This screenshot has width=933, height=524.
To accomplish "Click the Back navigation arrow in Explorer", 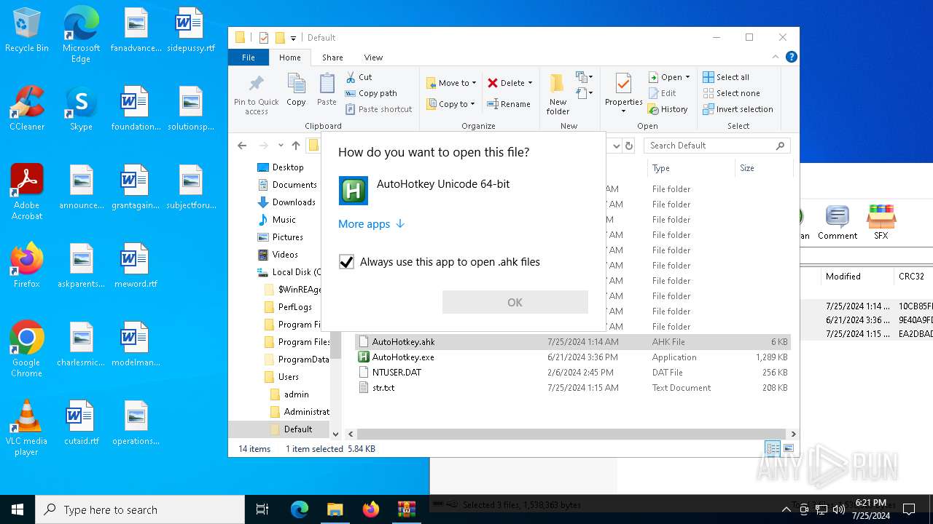I will [242, 146].
